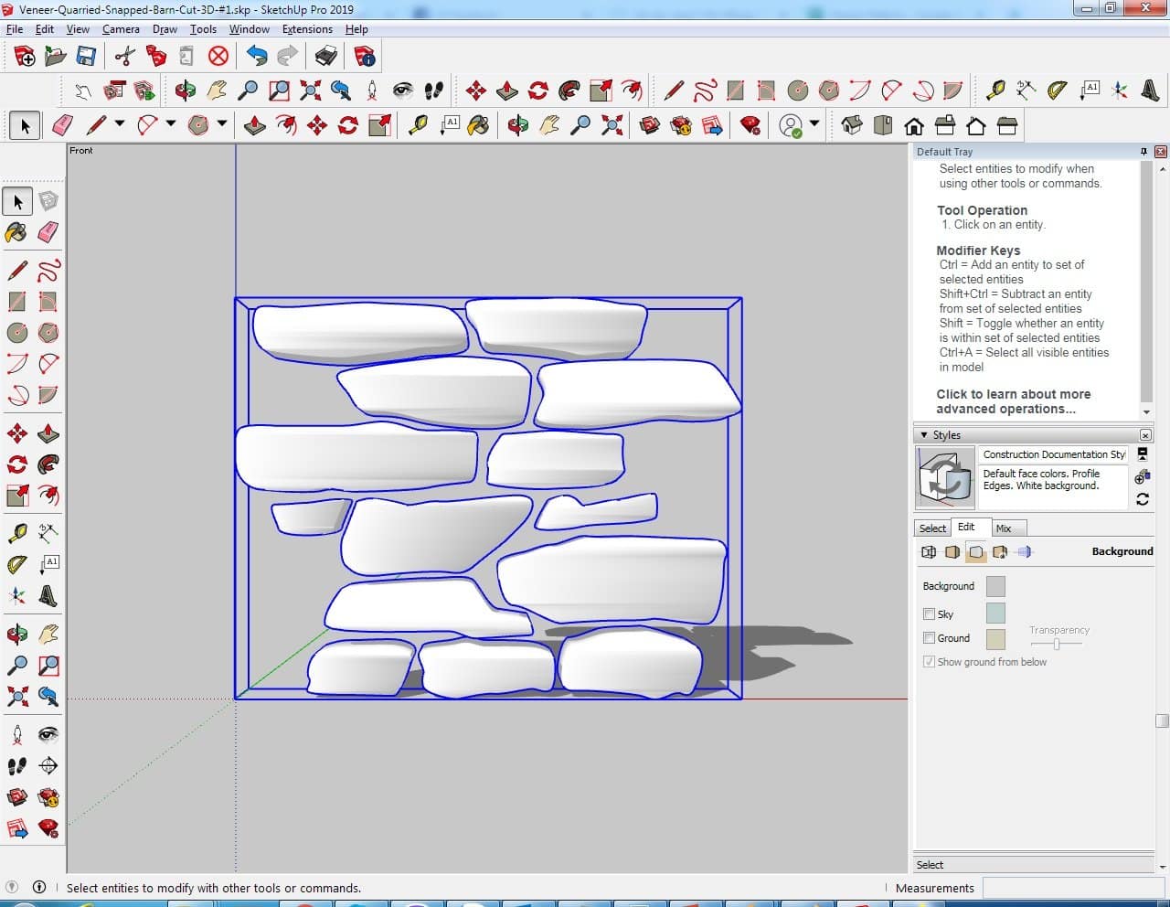Select the Eraser tool in top toolbar
Viewport: 1170px width, 907px height.
pyautogui.click(x=62, y=125)
